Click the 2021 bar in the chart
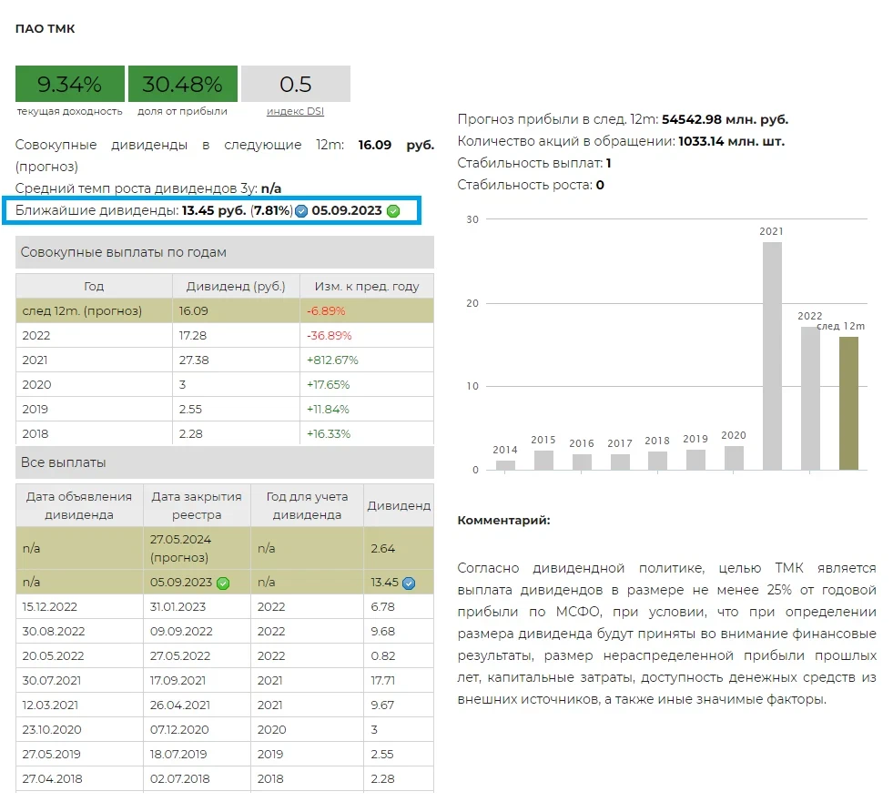The height and width of the screenshot is (812, 893). (772, 355)
